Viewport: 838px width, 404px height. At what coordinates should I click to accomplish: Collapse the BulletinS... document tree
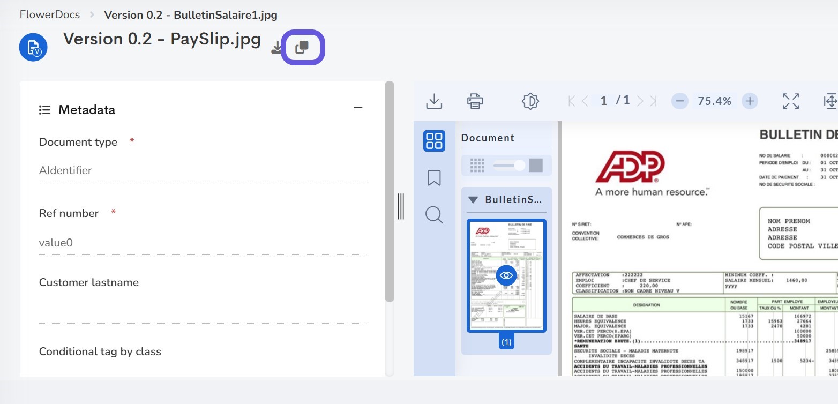coord(473,200)
